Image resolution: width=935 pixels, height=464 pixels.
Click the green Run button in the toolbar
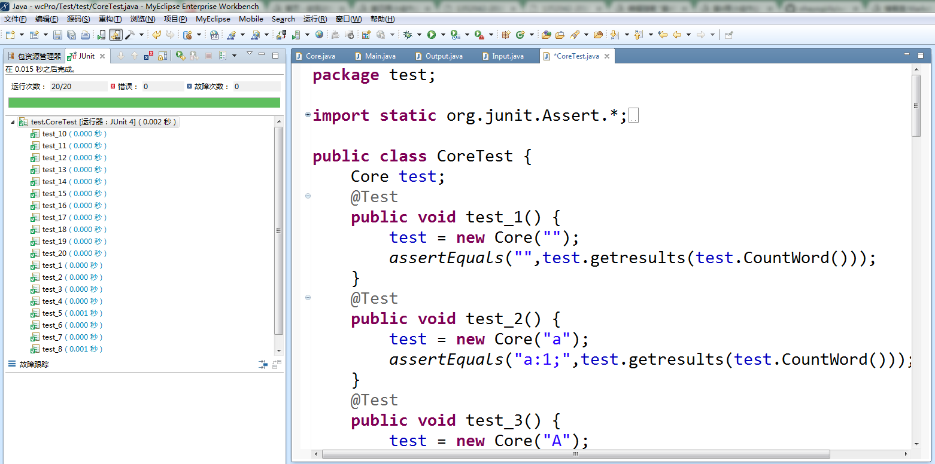(432, 35)
